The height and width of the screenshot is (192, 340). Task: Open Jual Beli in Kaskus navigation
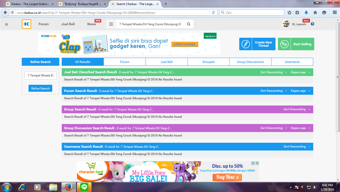(x=68, y=24)
